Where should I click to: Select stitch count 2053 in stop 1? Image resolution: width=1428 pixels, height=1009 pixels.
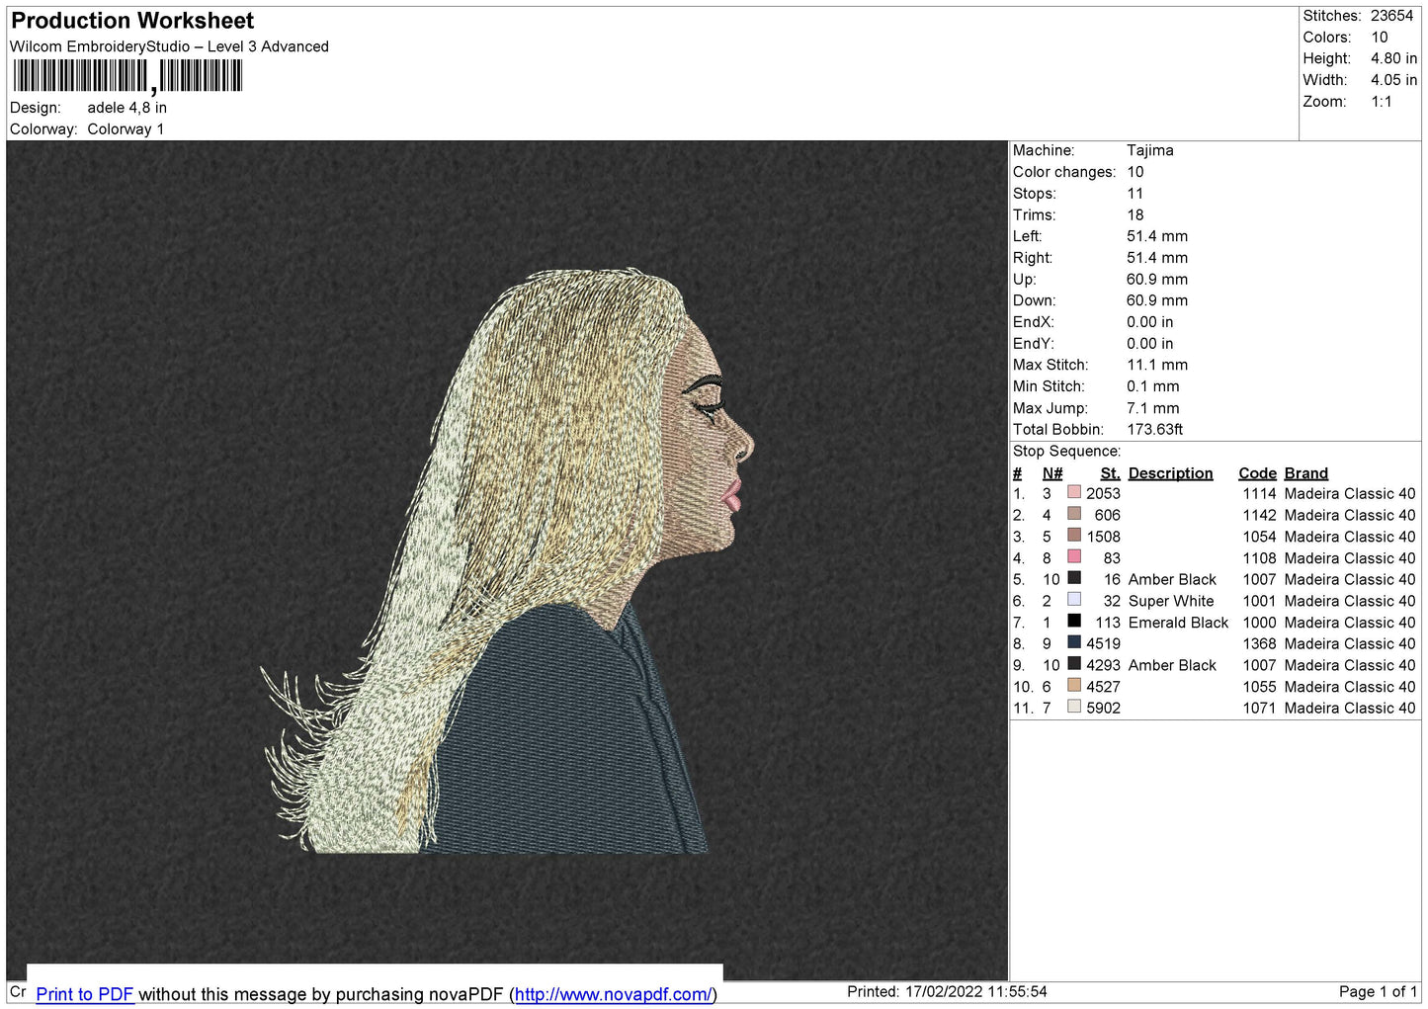point(1103,493)
